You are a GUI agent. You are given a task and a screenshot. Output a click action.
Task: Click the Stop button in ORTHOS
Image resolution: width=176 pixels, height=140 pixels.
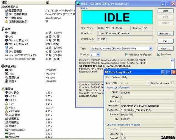(166, 17)
